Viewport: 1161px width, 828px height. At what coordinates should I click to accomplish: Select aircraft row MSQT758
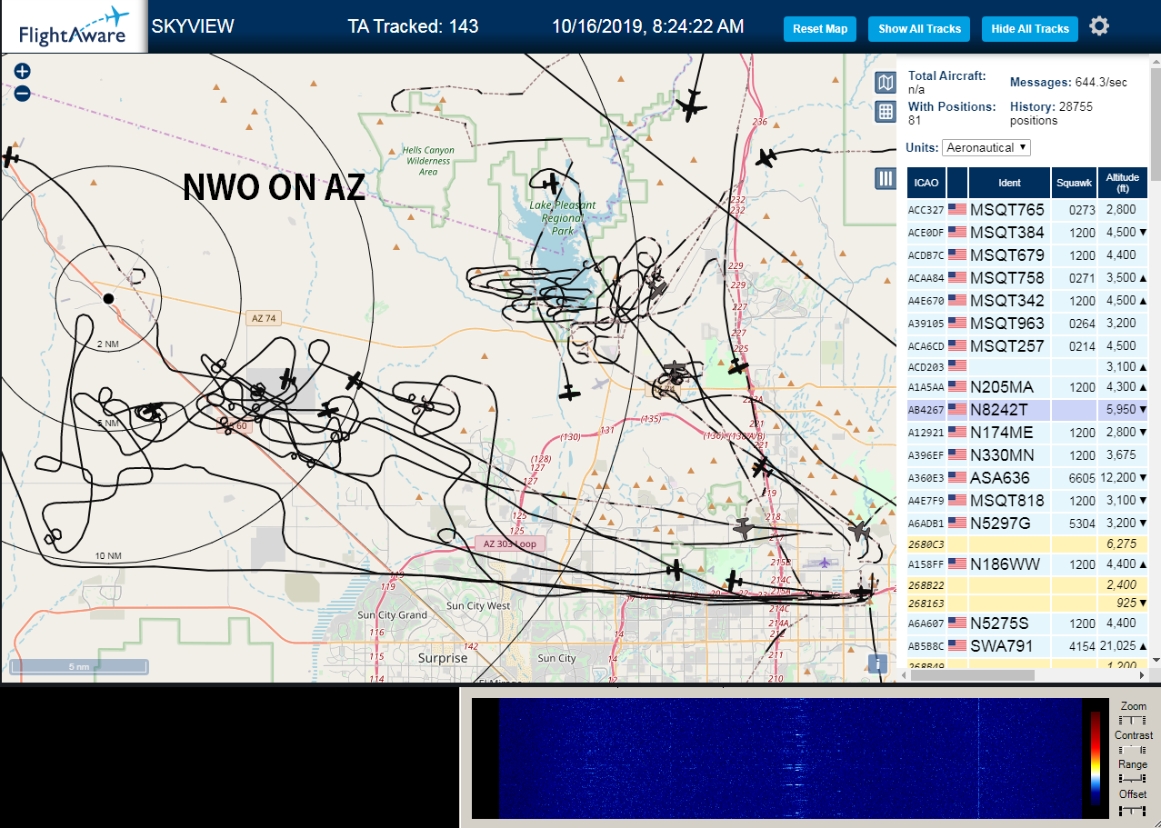click(x=1027, y=277)
